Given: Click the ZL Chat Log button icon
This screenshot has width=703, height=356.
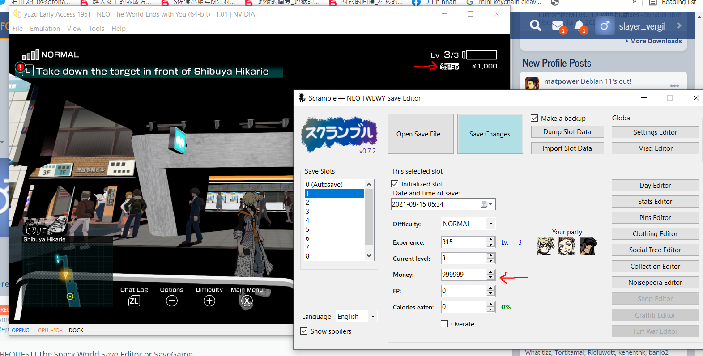Looking at the screenshot, I should (x=134, y=301).
